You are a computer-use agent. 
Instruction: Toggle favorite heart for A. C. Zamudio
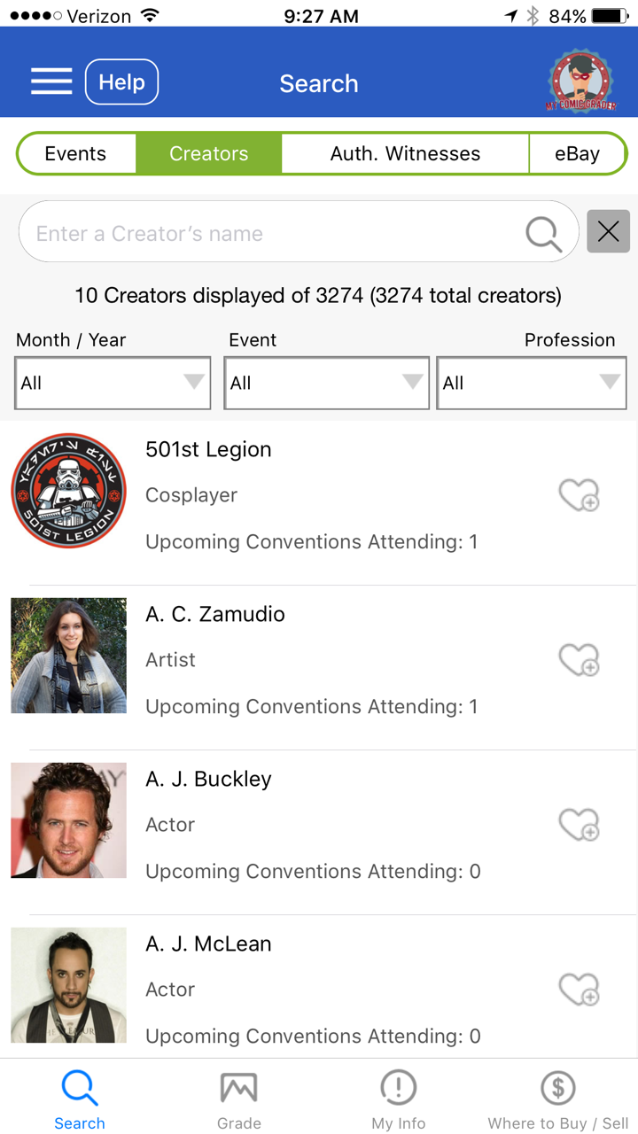(579, 660)
